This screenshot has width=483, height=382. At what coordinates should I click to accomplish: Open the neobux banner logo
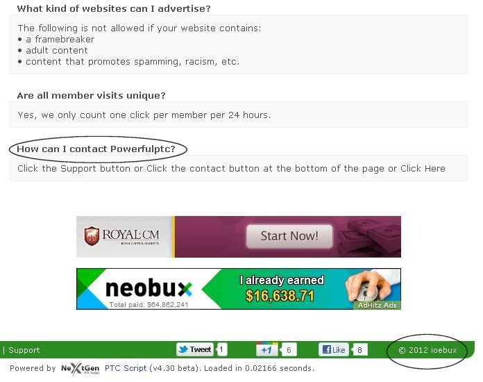pos(149,288)
